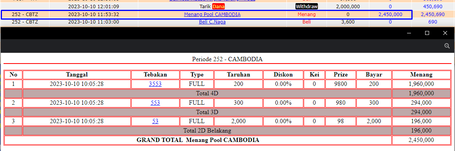Click the 980 prize cell
Screen dimensions: 455x151
coord(341,103)
